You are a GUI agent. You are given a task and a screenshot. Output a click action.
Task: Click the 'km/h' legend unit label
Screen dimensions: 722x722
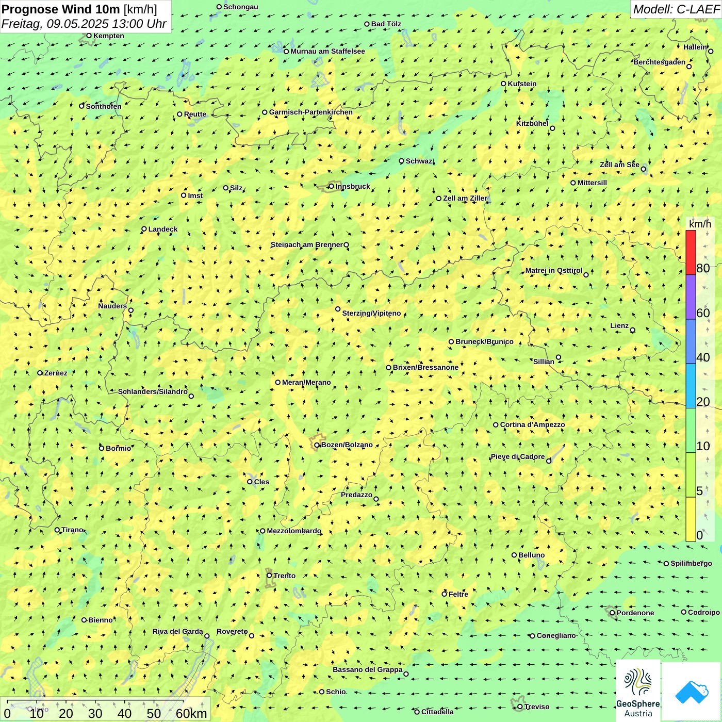pyautogui.click(x=700, y=224)
